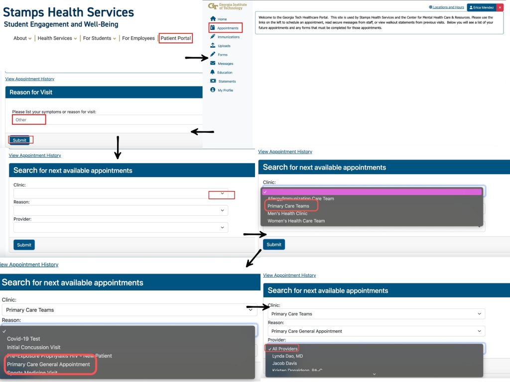Choose Primary Care Teams in open clinic list
This screenshot has height=382, width=510.
[x=288, y=206]
